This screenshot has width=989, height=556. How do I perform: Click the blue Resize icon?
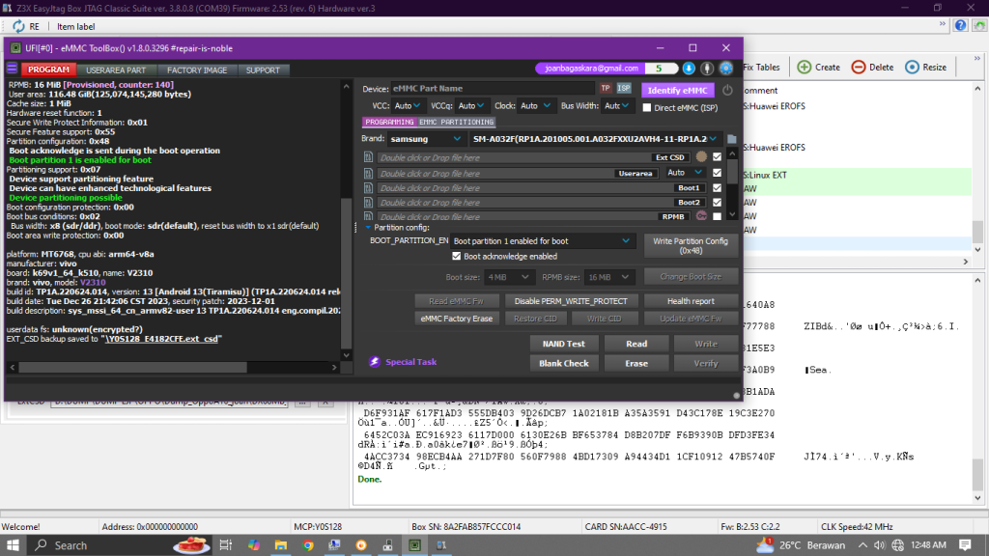point(912,67)
